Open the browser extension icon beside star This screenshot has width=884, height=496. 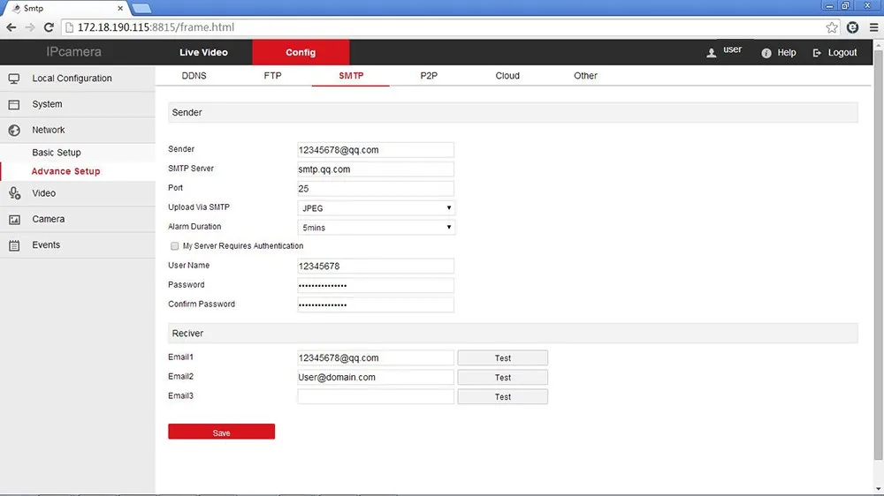(852, 27)
